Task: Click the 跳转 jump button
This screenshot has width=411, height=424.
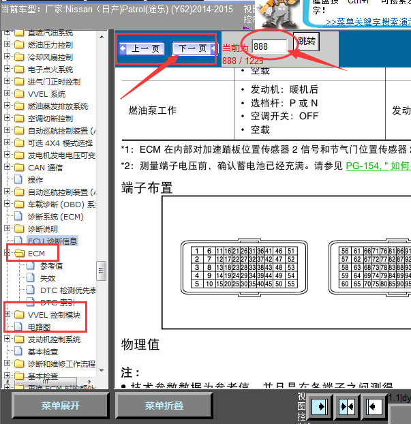Action: coord(306,41)
